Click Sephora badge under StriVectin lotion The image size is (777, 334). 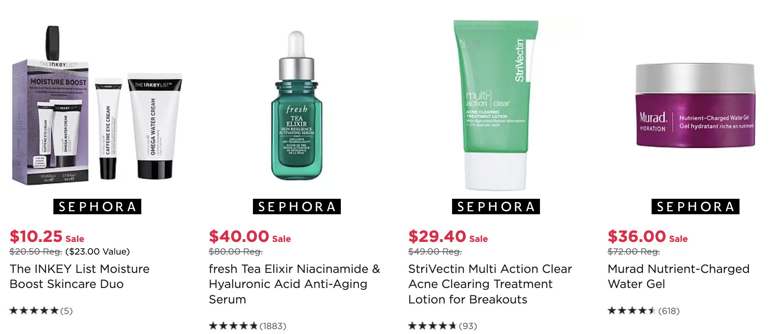click(496, 207)
